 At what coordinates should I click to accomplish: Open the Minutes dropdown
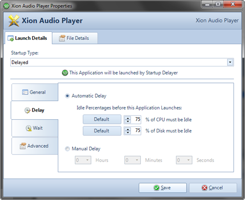tap(133, 160)
